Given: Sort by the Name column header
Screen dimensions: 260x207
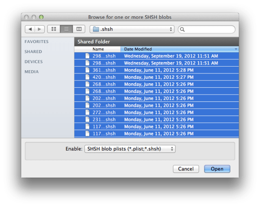Looking at the screenshot, I should 97,49.
